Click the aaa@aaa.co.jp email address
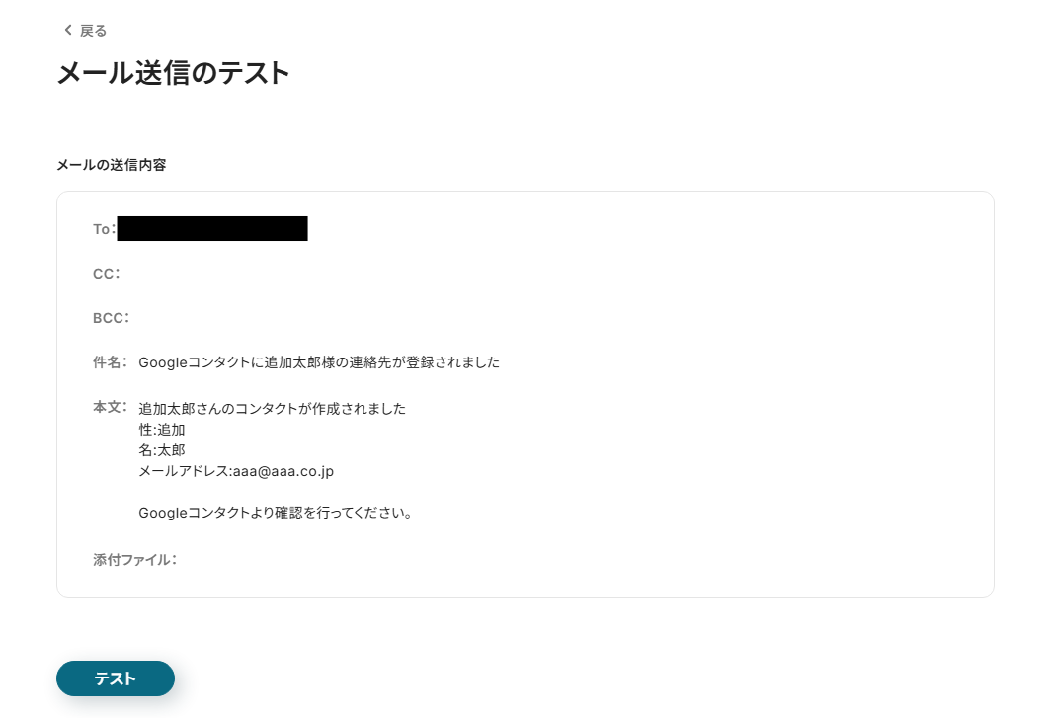The width and height of the screenshot is (1050, 718). tap(283, 471)
